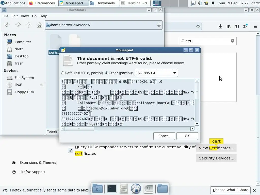260x195 pixels.
Task: Open Firefox library icon
Action: (x=229, y=26)
